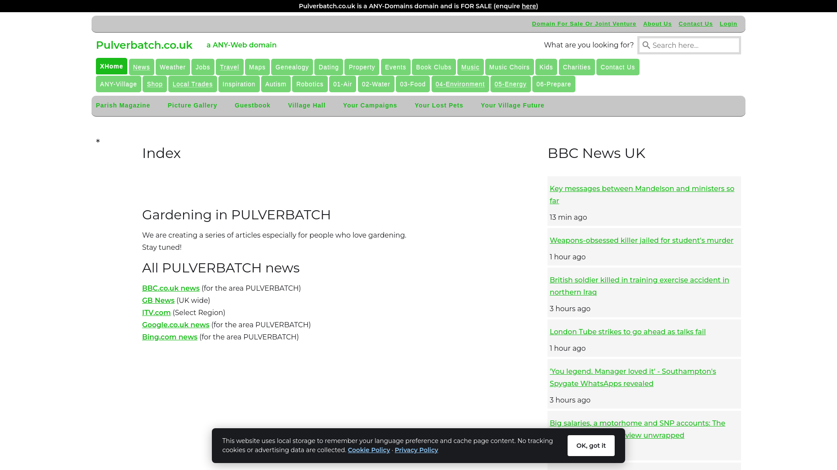Open the Book Clubs menu item
This screenshot has height=470, width=837.
(x=434, y=67)
